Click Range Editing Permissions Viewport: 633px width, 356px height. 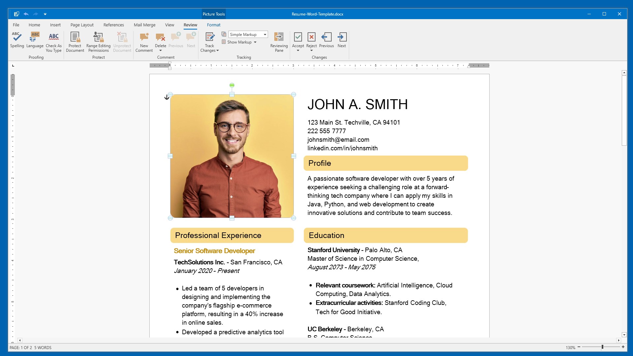pyautogui.click(x=98, y=41)
